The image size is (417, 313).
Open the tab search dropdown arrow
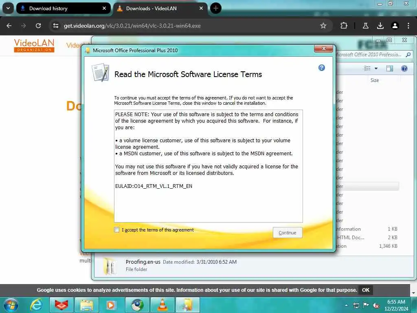pos(8,8)
